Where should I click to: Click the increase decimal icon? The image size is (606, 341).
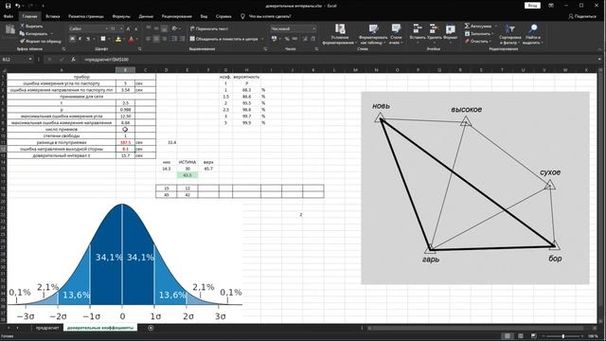[x=305, y=39]
